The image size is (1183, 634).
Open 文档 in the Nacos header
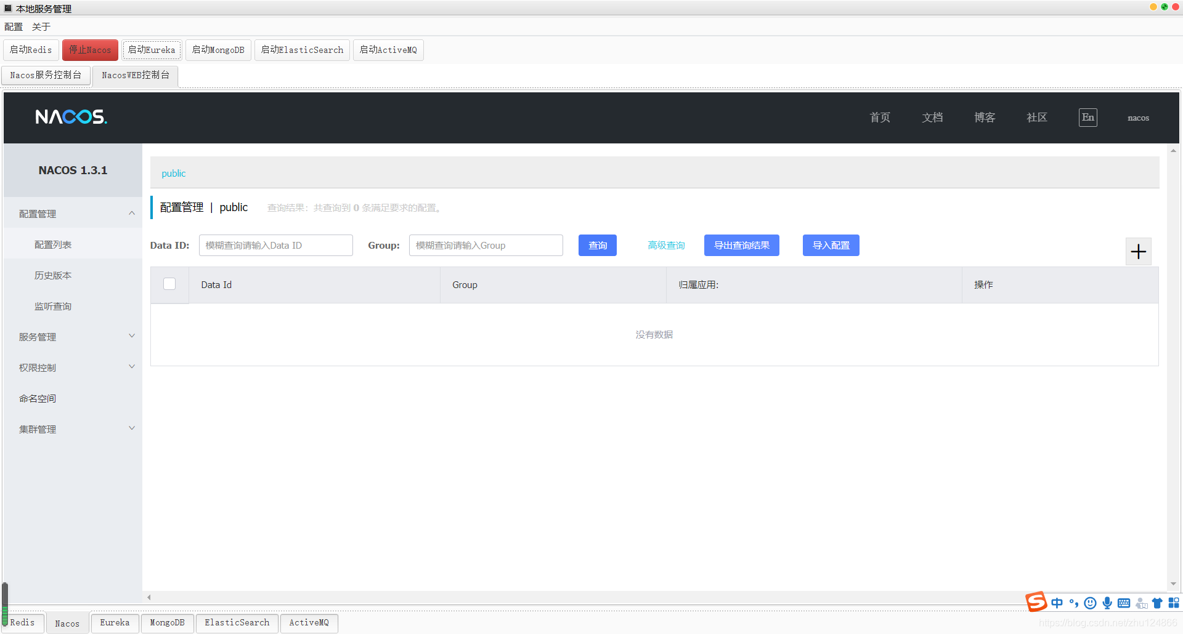pos(932,118)
